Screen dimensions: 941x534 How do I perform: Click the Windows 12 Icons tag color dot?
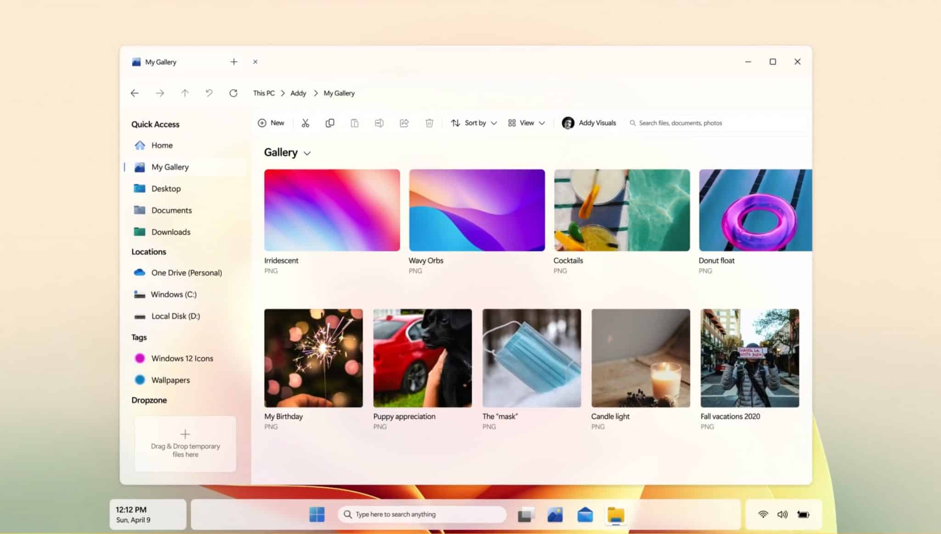pos(140,358)
